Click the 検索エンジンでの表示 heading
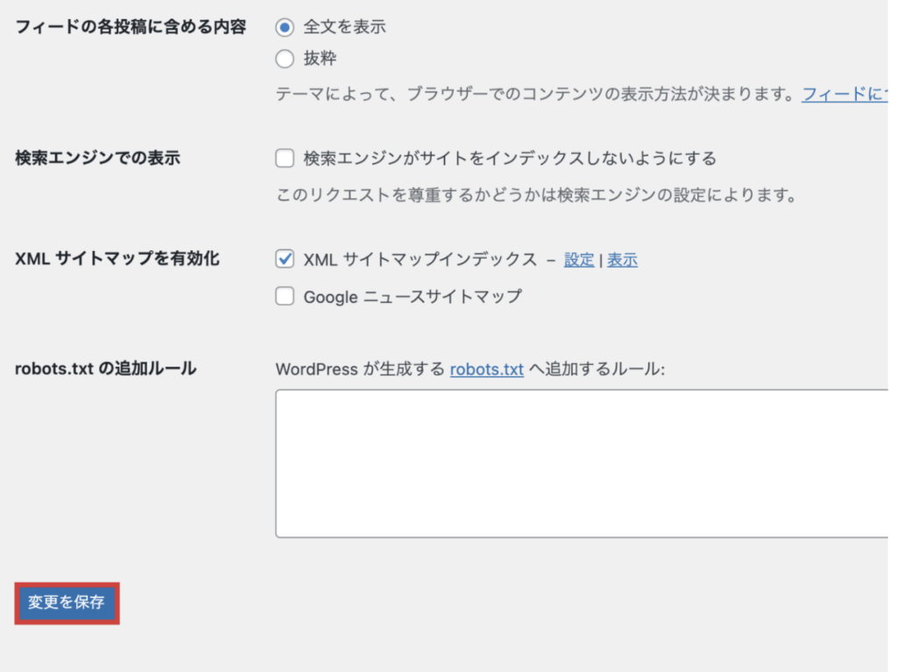Image resolution: width=897 pixels, height=672 pixels. (x=97, y=158)
